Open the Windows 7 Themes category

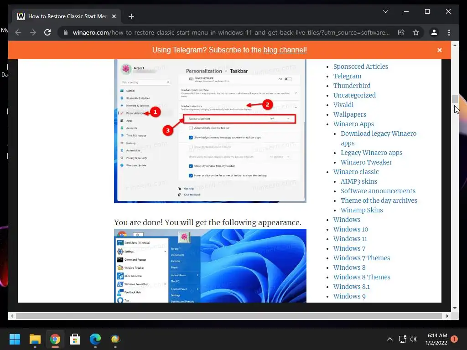pos(362,258)
